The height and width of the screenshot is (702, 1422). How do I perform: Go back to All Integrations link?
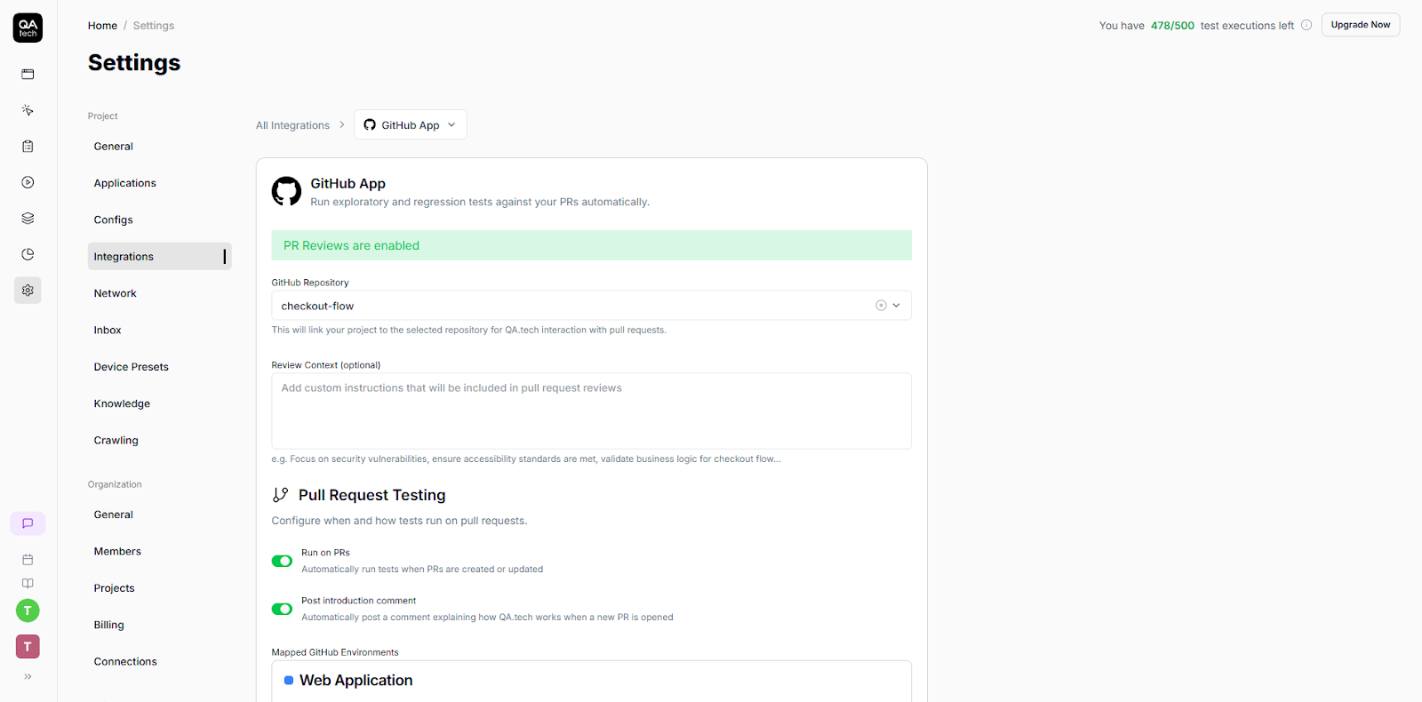coord(292,125)
